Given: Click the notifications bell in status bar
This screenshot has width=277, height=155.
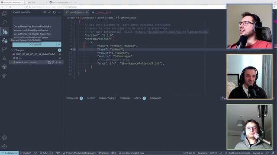Looking at the screenshot, I should point(273,153).
